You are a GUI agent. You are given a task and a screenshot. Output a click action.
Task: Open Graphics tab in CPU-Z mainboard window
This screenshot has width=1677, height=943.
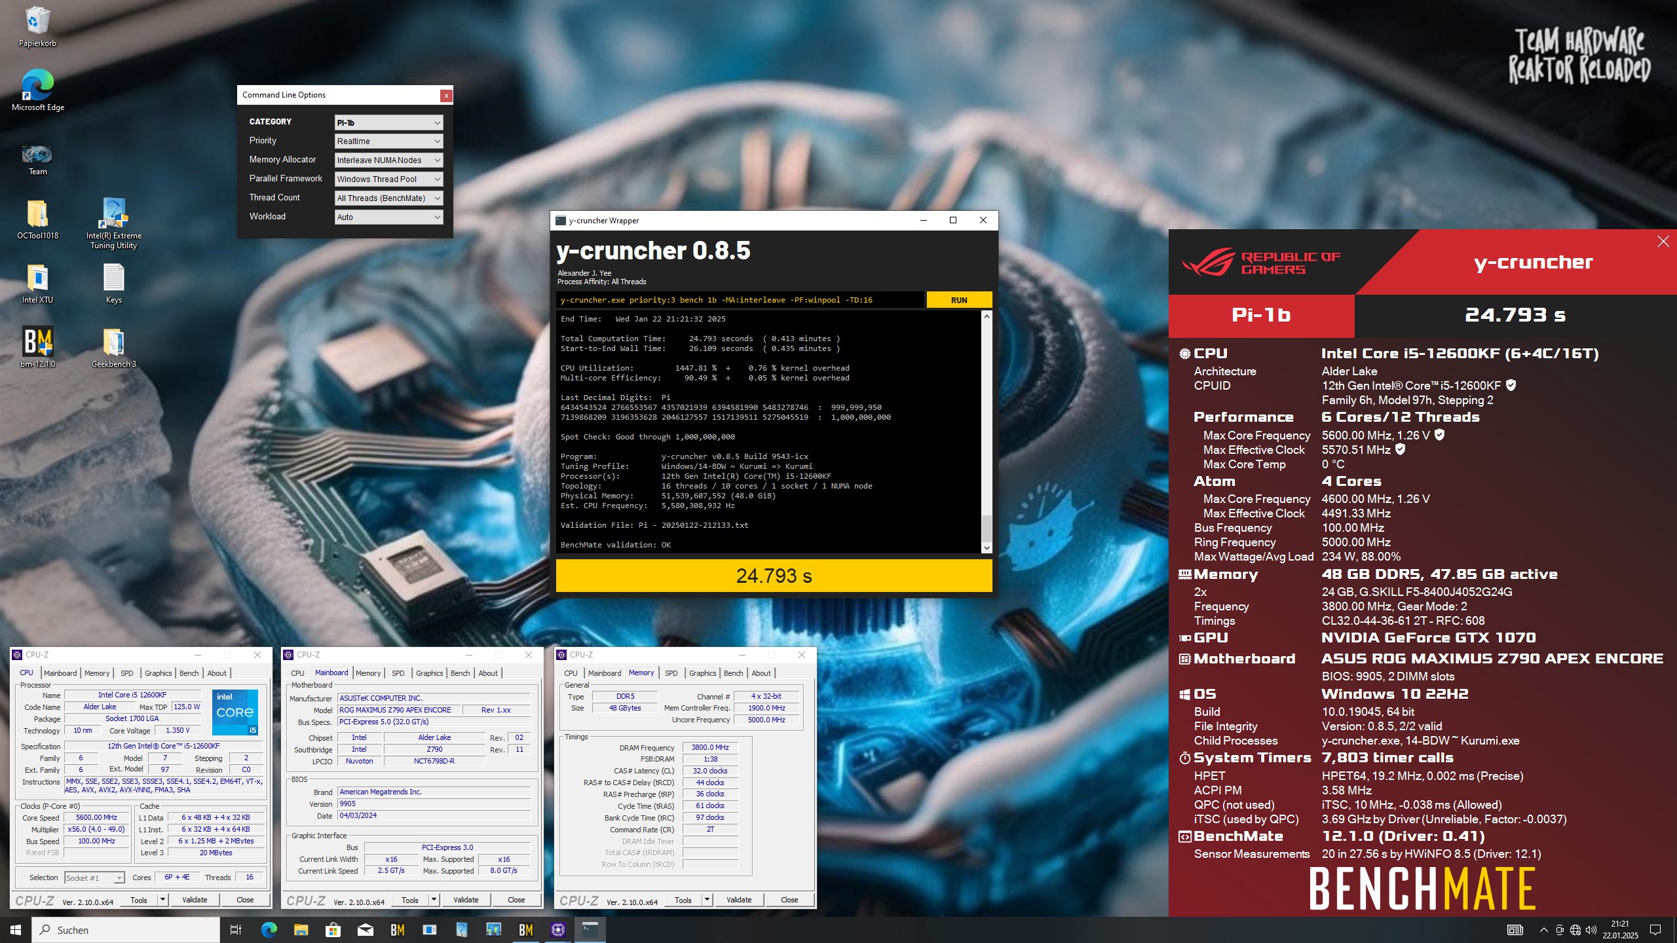pos(430,673)
